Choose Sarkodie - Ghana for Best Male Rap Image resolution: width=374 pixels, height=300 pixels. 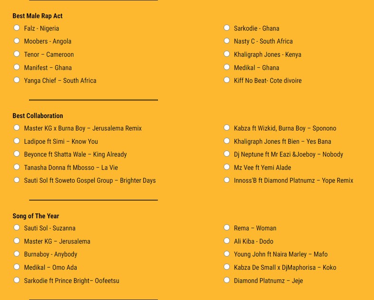(226, 28)
